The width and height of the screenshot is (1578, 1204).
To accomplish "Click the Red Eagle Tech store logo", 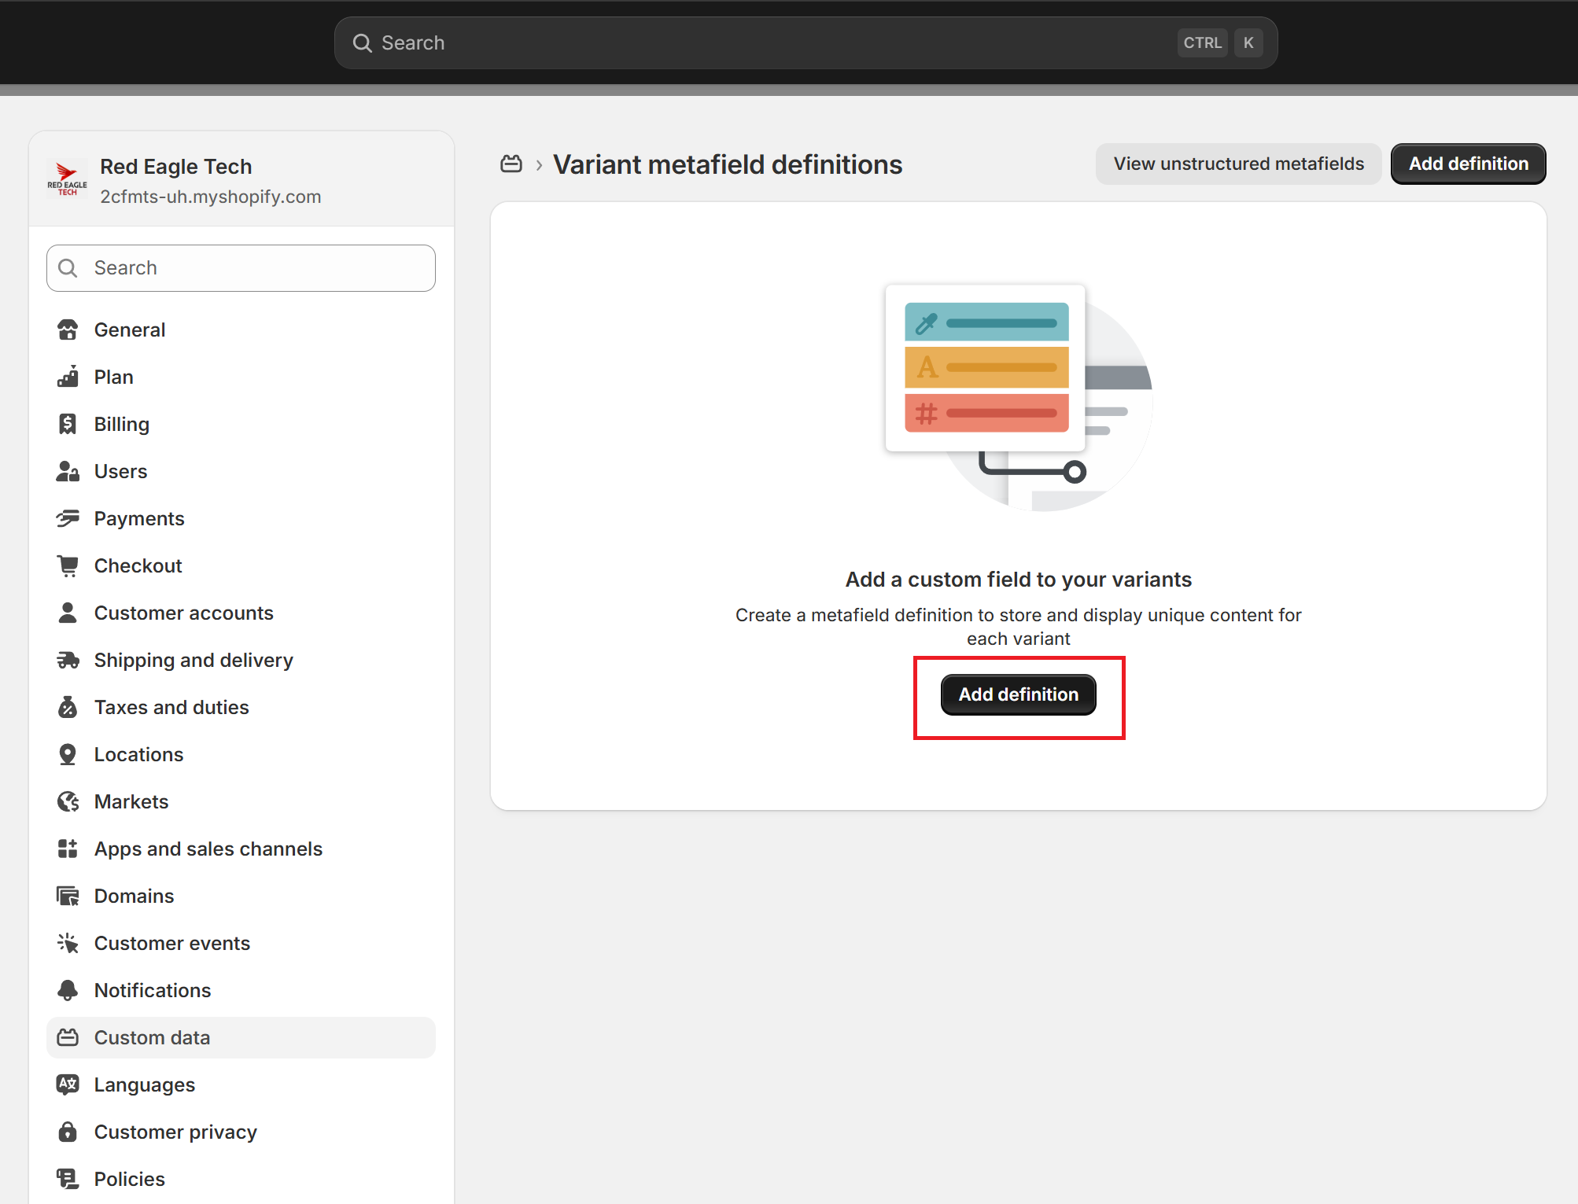I will coord(68,179).
